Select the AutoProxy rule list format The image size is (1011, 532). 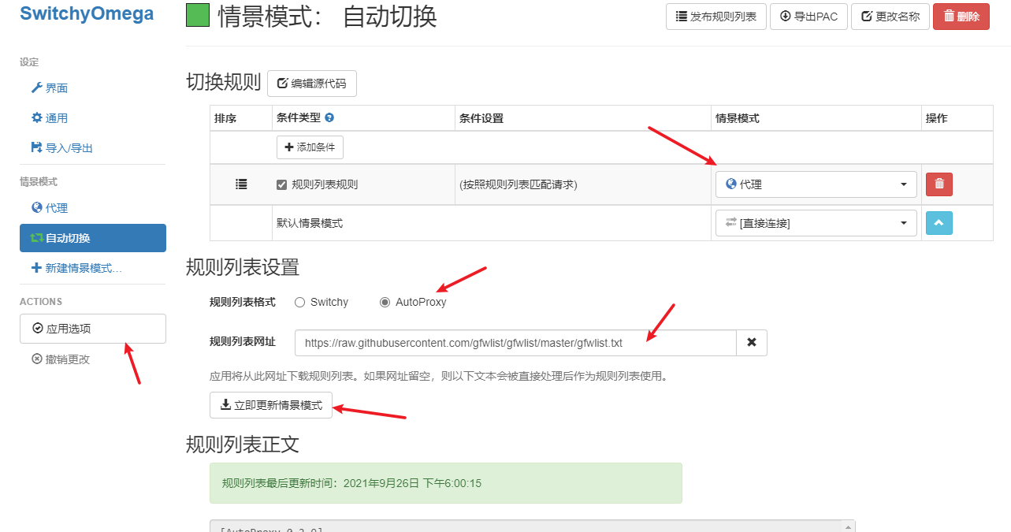point(385,302)
